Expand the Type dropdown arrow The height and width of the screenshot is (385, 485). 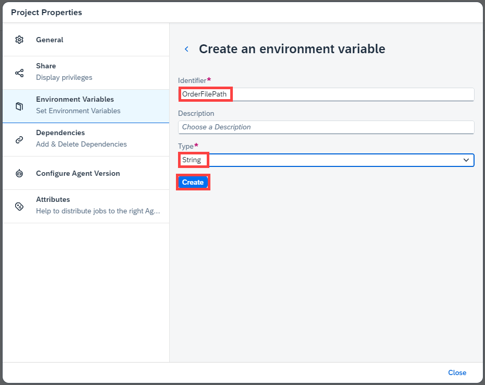click(x=466, y=160)
